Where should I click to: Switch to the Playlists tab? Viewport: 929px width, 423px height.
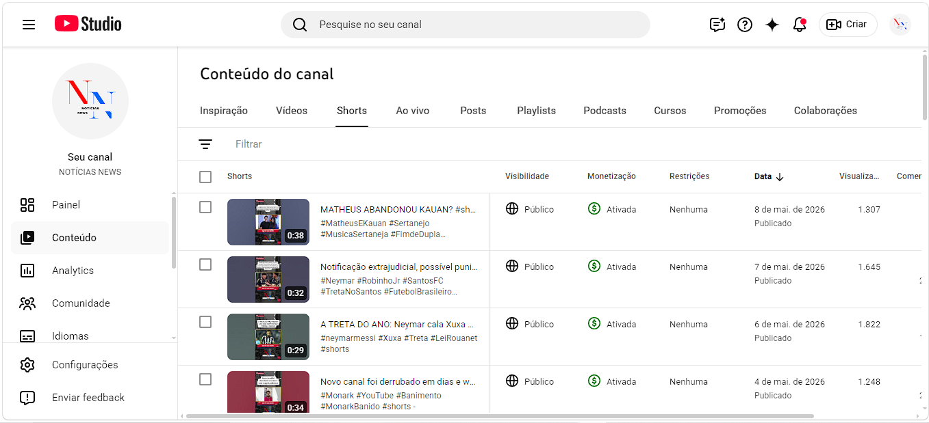click(536, 111)
